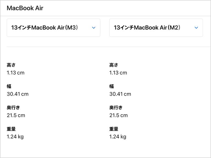
Task: Click the 21.5 cm value under M3
Action: tap(16, 115)
